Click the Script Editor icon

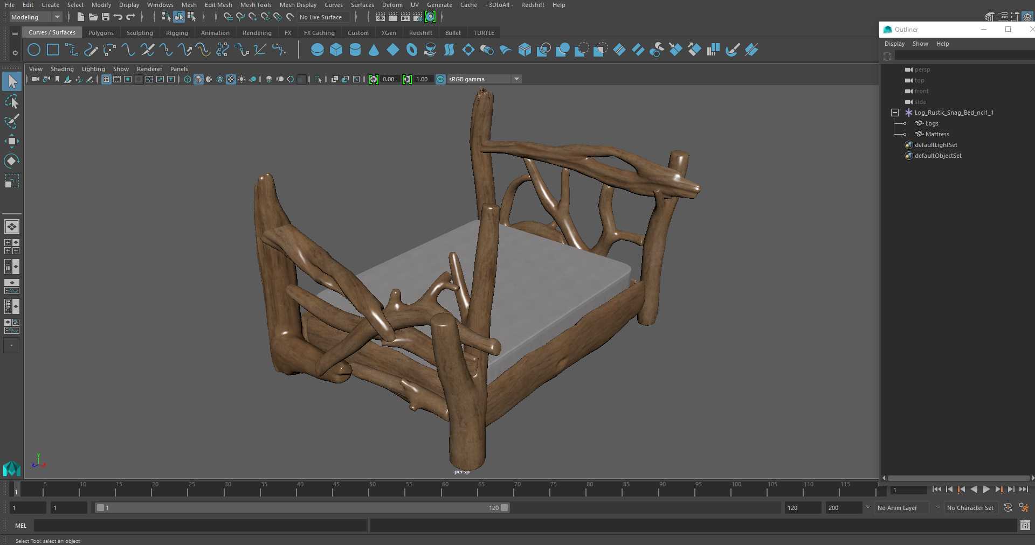1025,525
